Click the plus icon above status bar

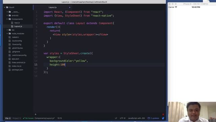tap(35, 114)
